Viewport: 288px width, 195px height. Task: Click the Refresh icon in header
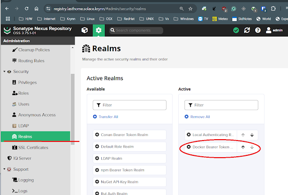tap(247, 30)
